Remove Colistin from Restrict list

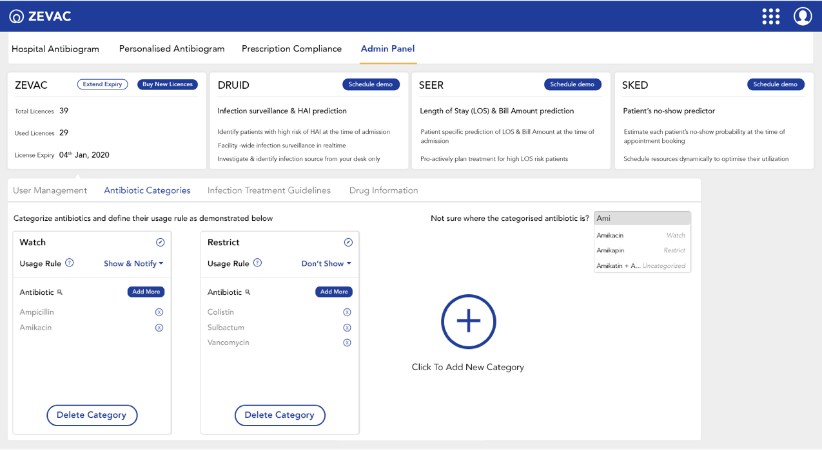[x=347, y=312]
